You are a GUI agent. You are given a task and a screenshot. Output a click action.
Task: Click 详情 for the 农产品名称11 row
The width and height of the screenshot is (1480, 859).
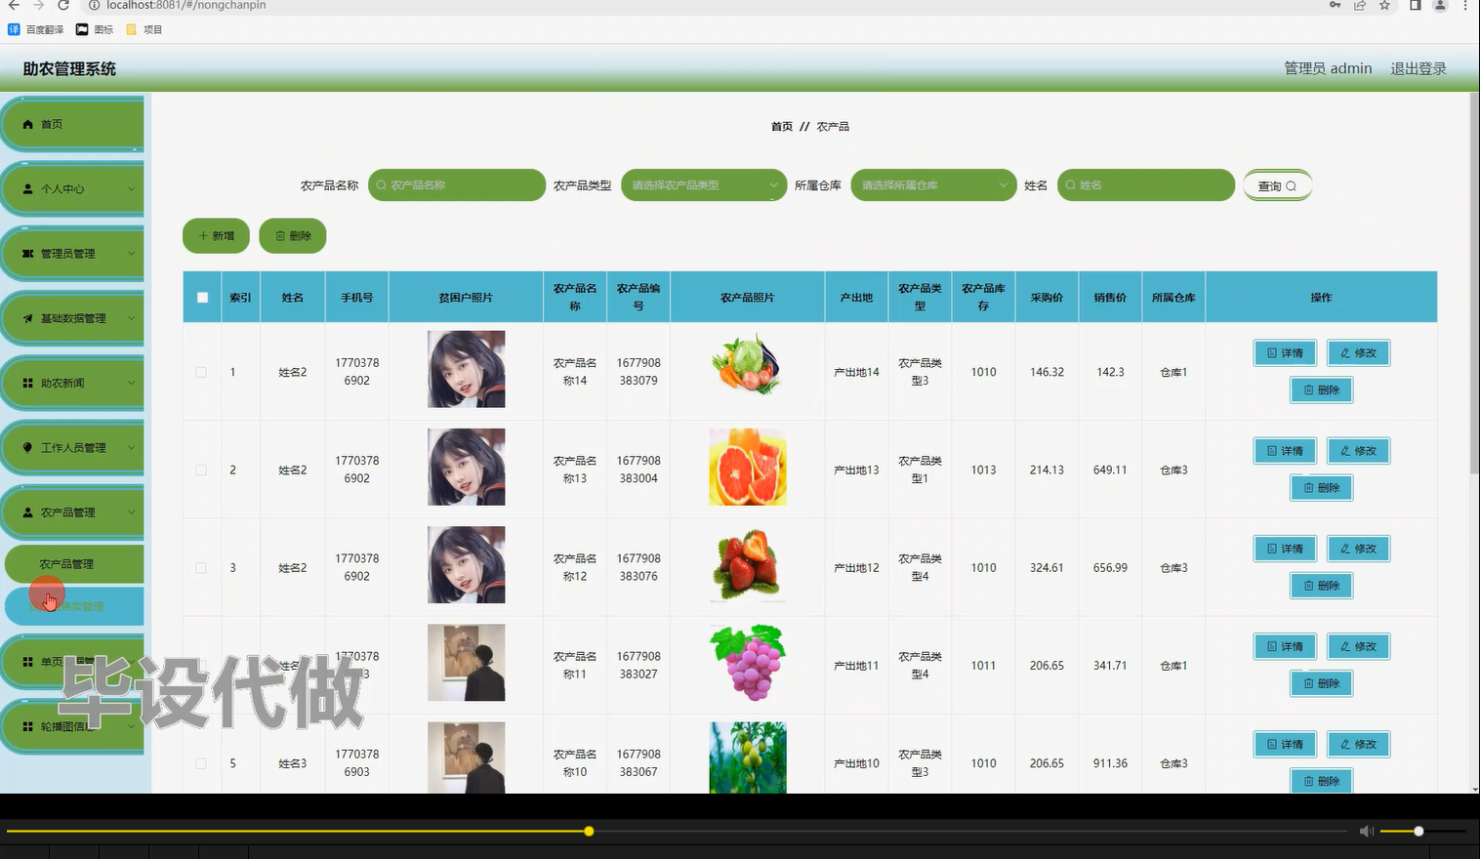1285,646
